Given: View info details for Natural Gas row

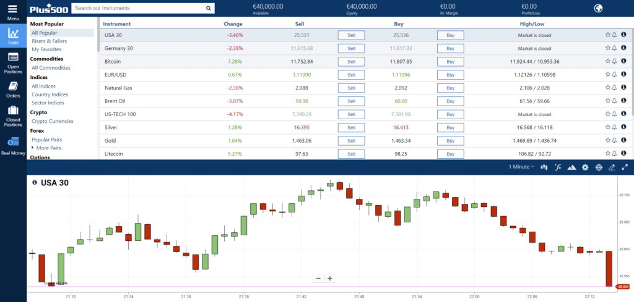Looking at the screenshot, I should point(623,88).
